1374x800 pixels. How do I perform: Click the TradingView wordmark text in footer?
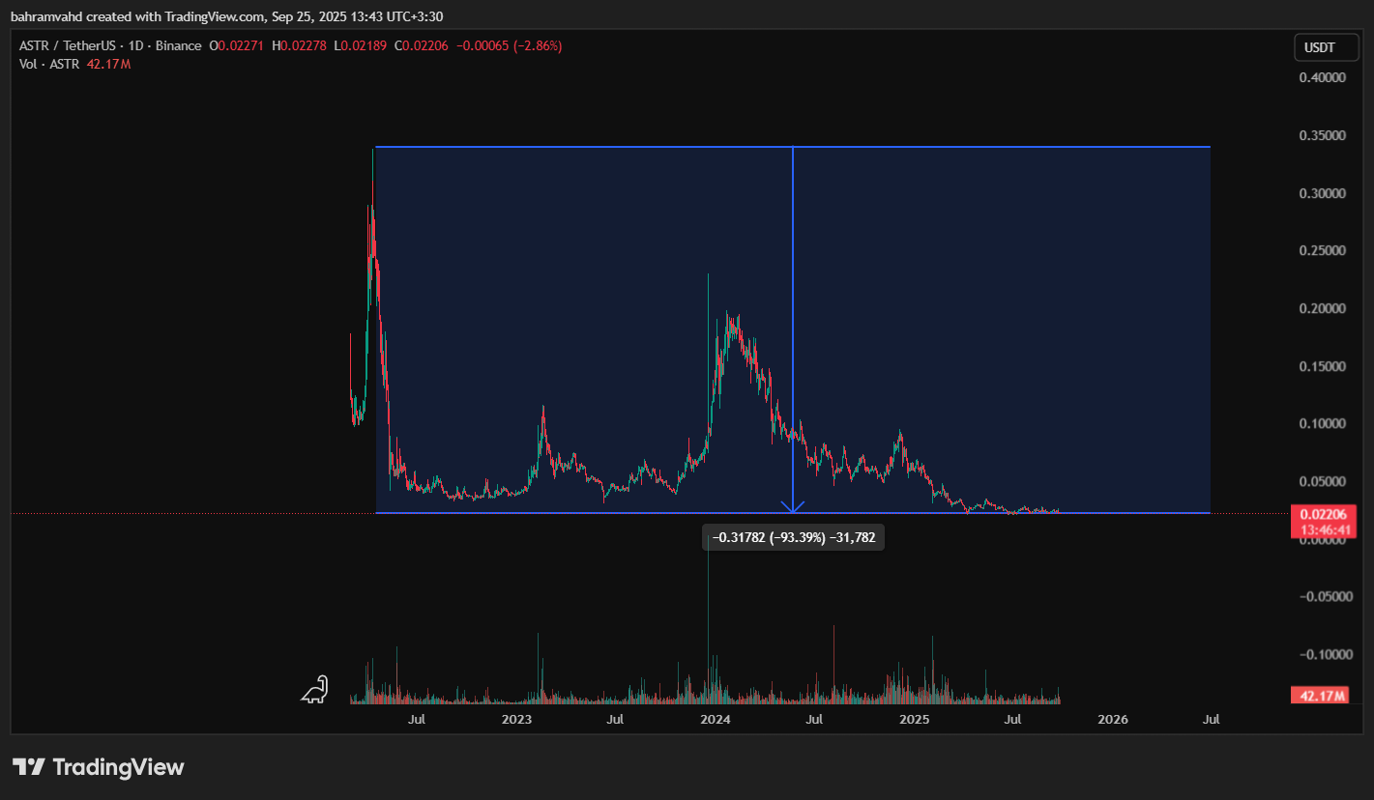(118, 767)
